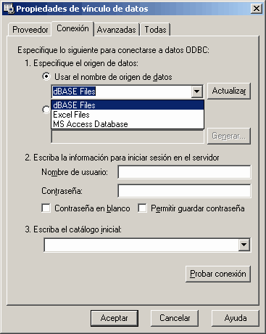Focus the Nombre de usuario field
Viewport: 266px width, 334px height.
coord(184,172)
